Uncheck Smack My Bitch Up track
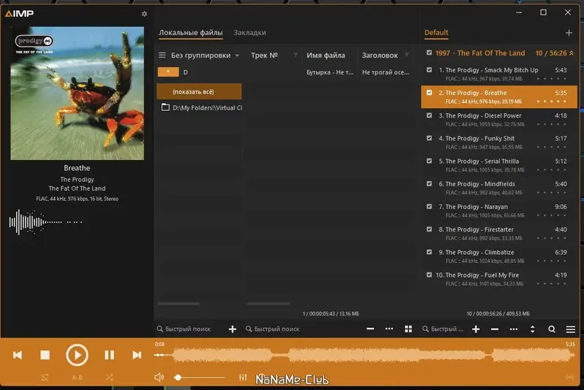584x390 pixels. 429,69
